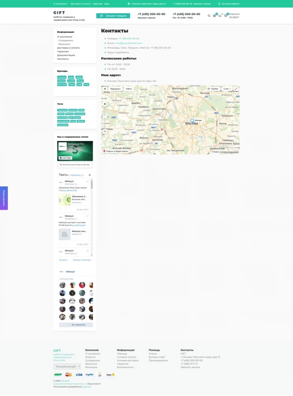Click the map geolocation arrow icon

105,89
